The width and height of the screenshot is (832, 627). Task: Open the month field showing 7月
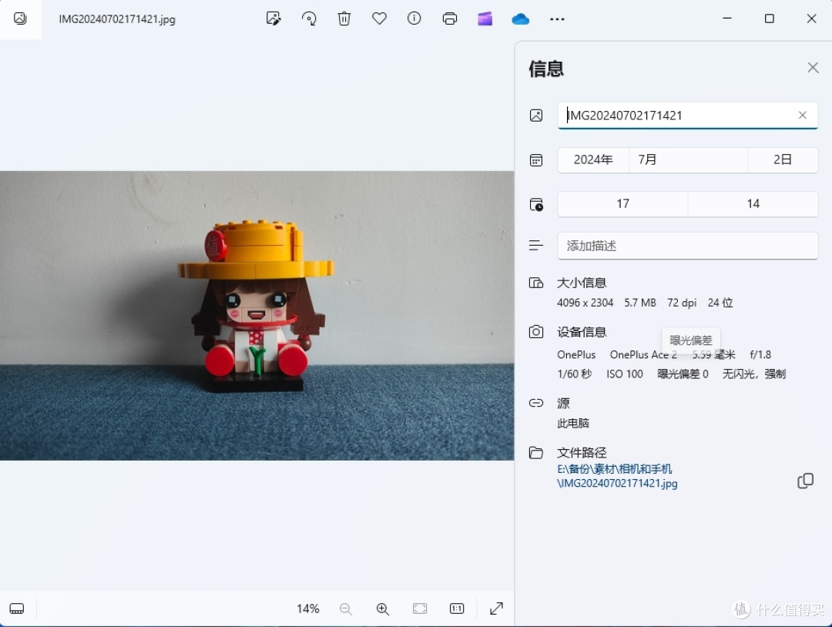click(688, 159)
